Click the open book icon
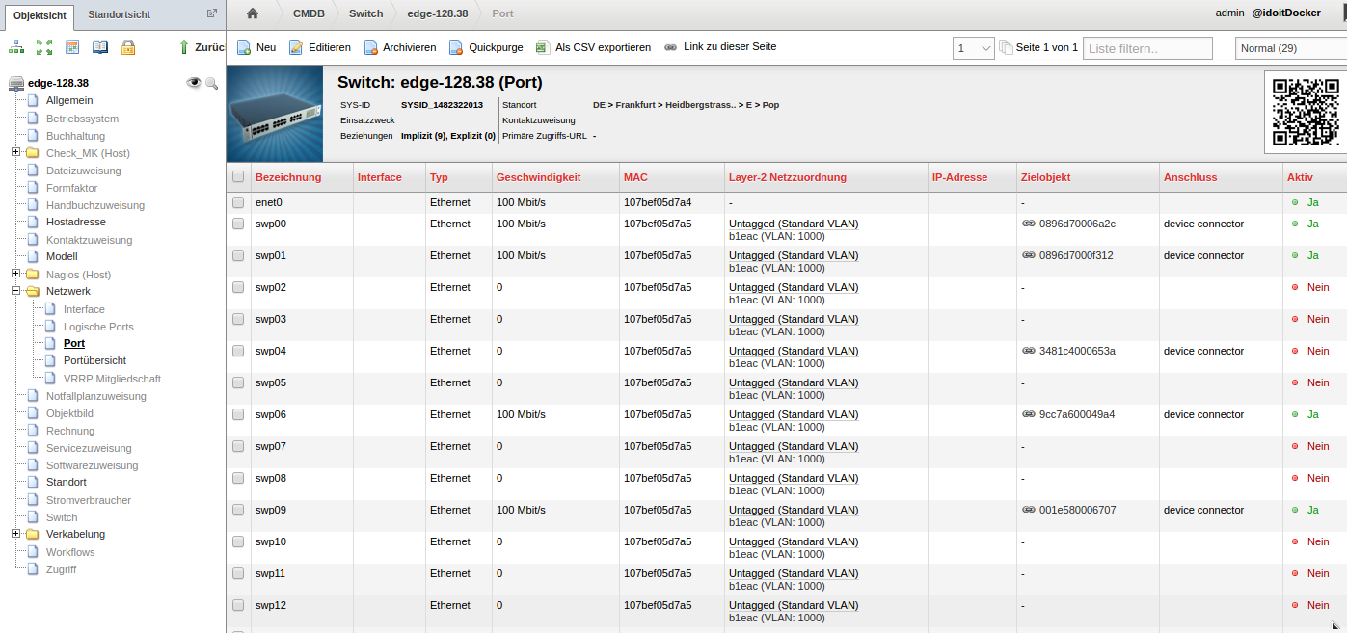Viewport: 1347px width, 633px height. pyautogui.click(x=100, y=47)
